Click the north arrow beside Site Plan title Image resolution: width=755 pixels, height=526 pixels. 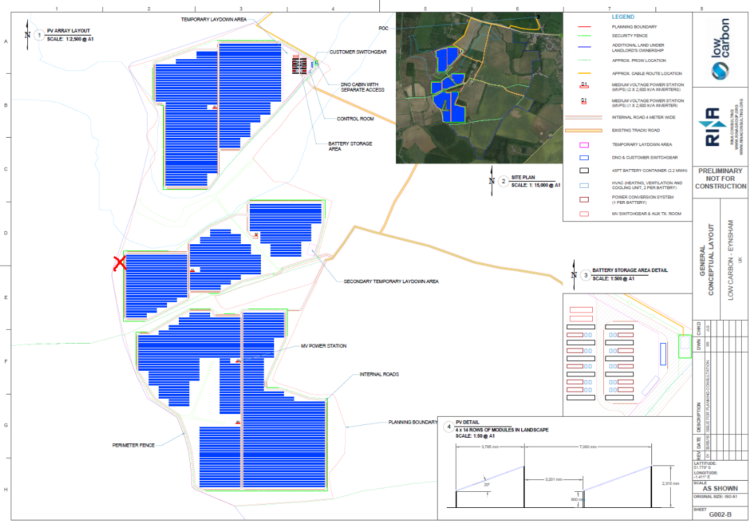click(x=492, y=181)
